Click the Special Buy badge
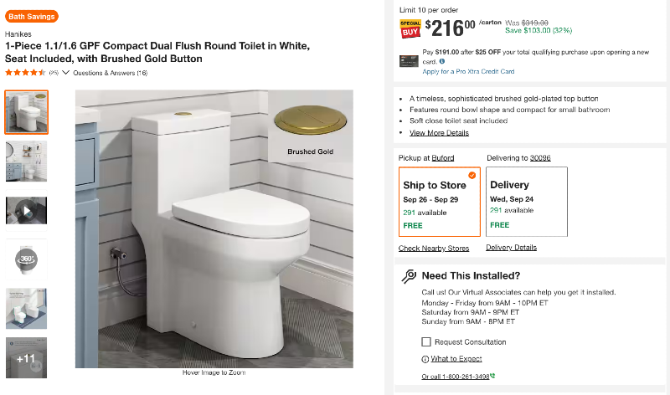Viewport: 670px width, 395px height. (x=410, y=28)
